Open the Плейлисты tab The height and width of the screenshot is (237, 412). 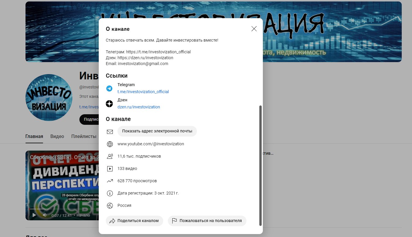84,137
